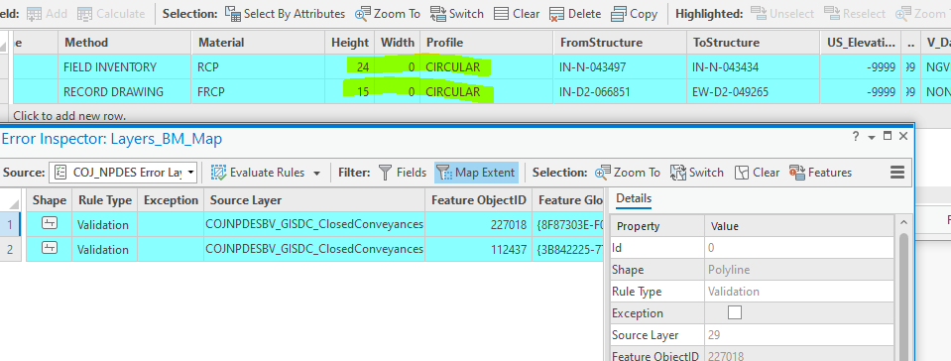
Task: Click the EW-D2-049265 ToStructure cell
Action: 754,92
